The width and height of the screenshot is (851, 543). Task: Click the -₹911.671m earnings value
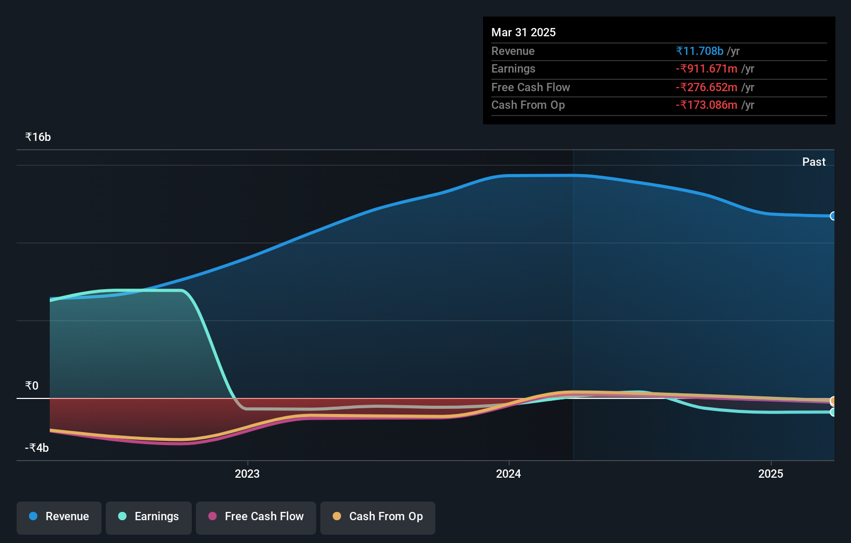706,68
